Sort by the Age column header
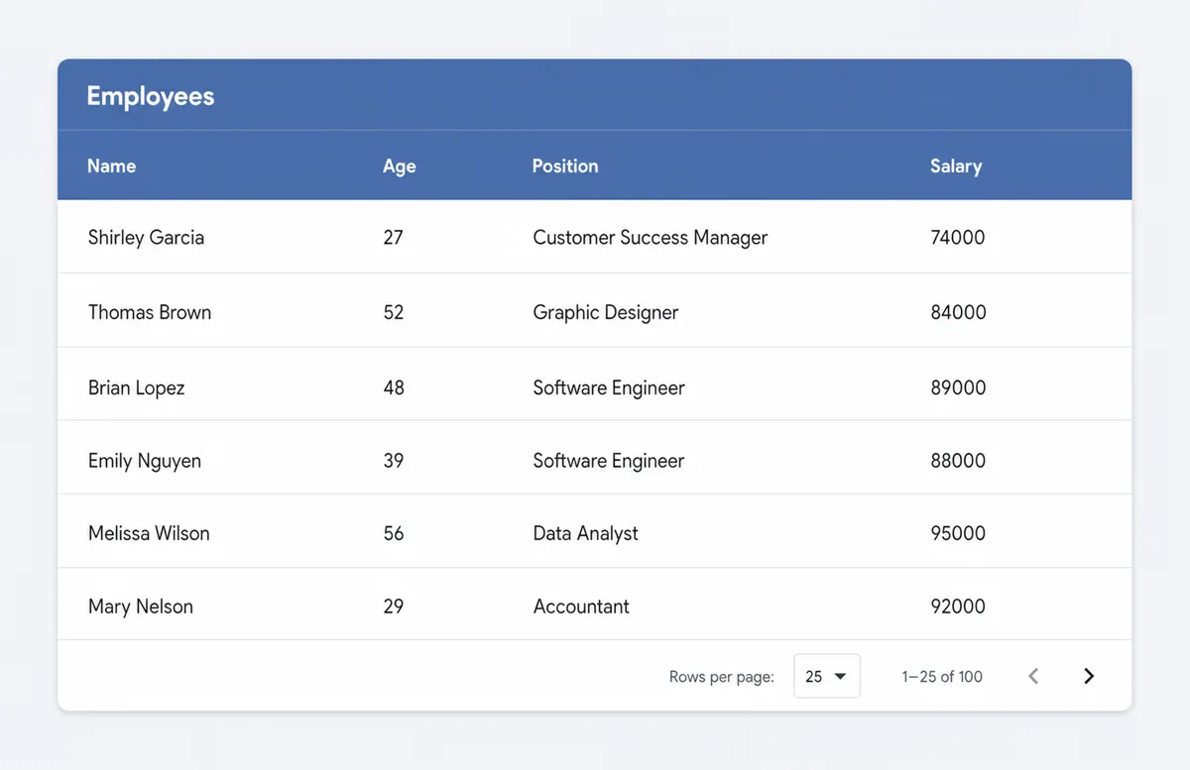1190x770 pixels. click(400, 165)
